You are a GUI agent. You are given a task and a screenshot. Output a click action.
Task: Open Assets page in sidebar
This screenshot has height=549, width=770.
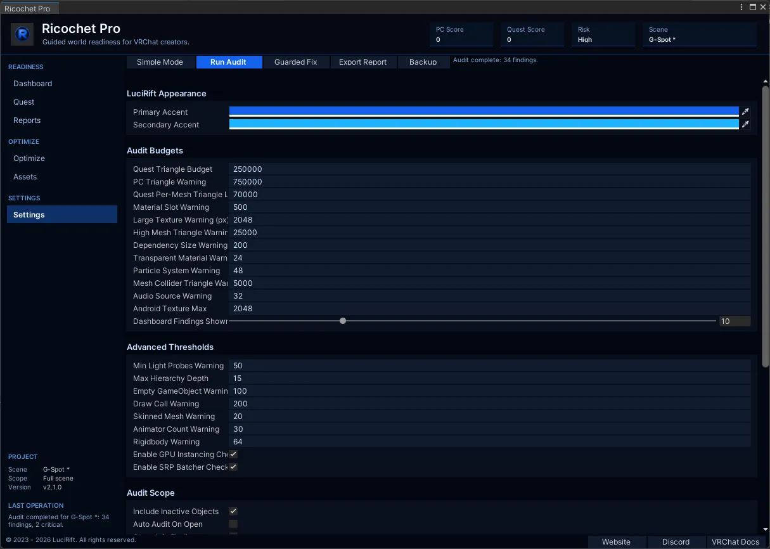[61, 177]
